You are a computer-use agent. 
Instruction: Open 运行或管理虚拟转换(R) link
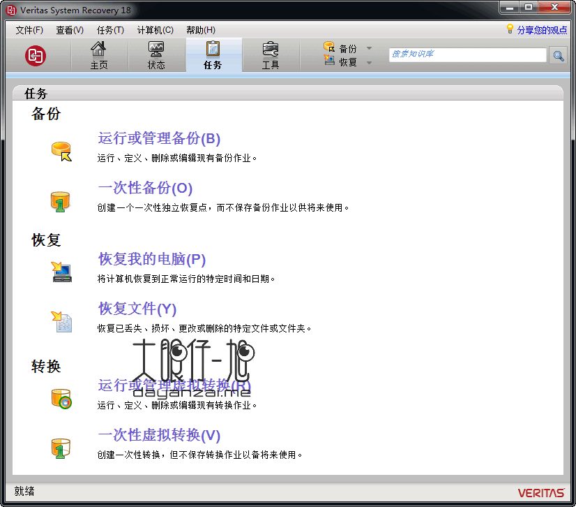coord(174,385)
